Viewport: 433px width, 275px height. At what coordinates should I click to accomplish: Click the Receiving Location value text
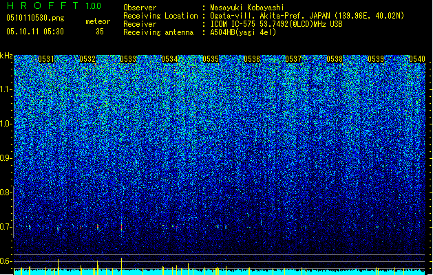307,16
